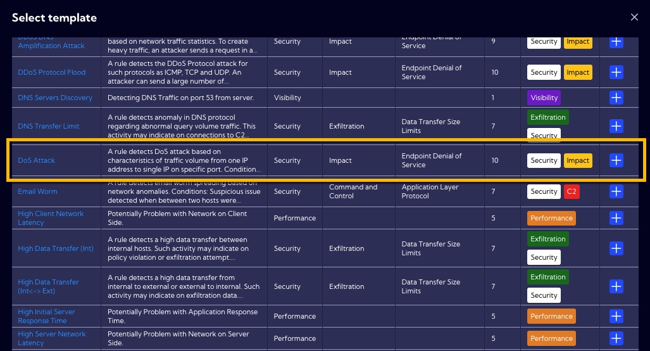This screenshot has height=351, width=650.
Task: Click Exfiltration tag in High Data Transfer (Int) row
Action: click(x=548, y=239)
